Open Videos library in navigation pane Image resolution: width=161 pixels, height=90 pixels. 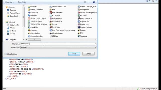pyautogui.click(x=11, y=34)
